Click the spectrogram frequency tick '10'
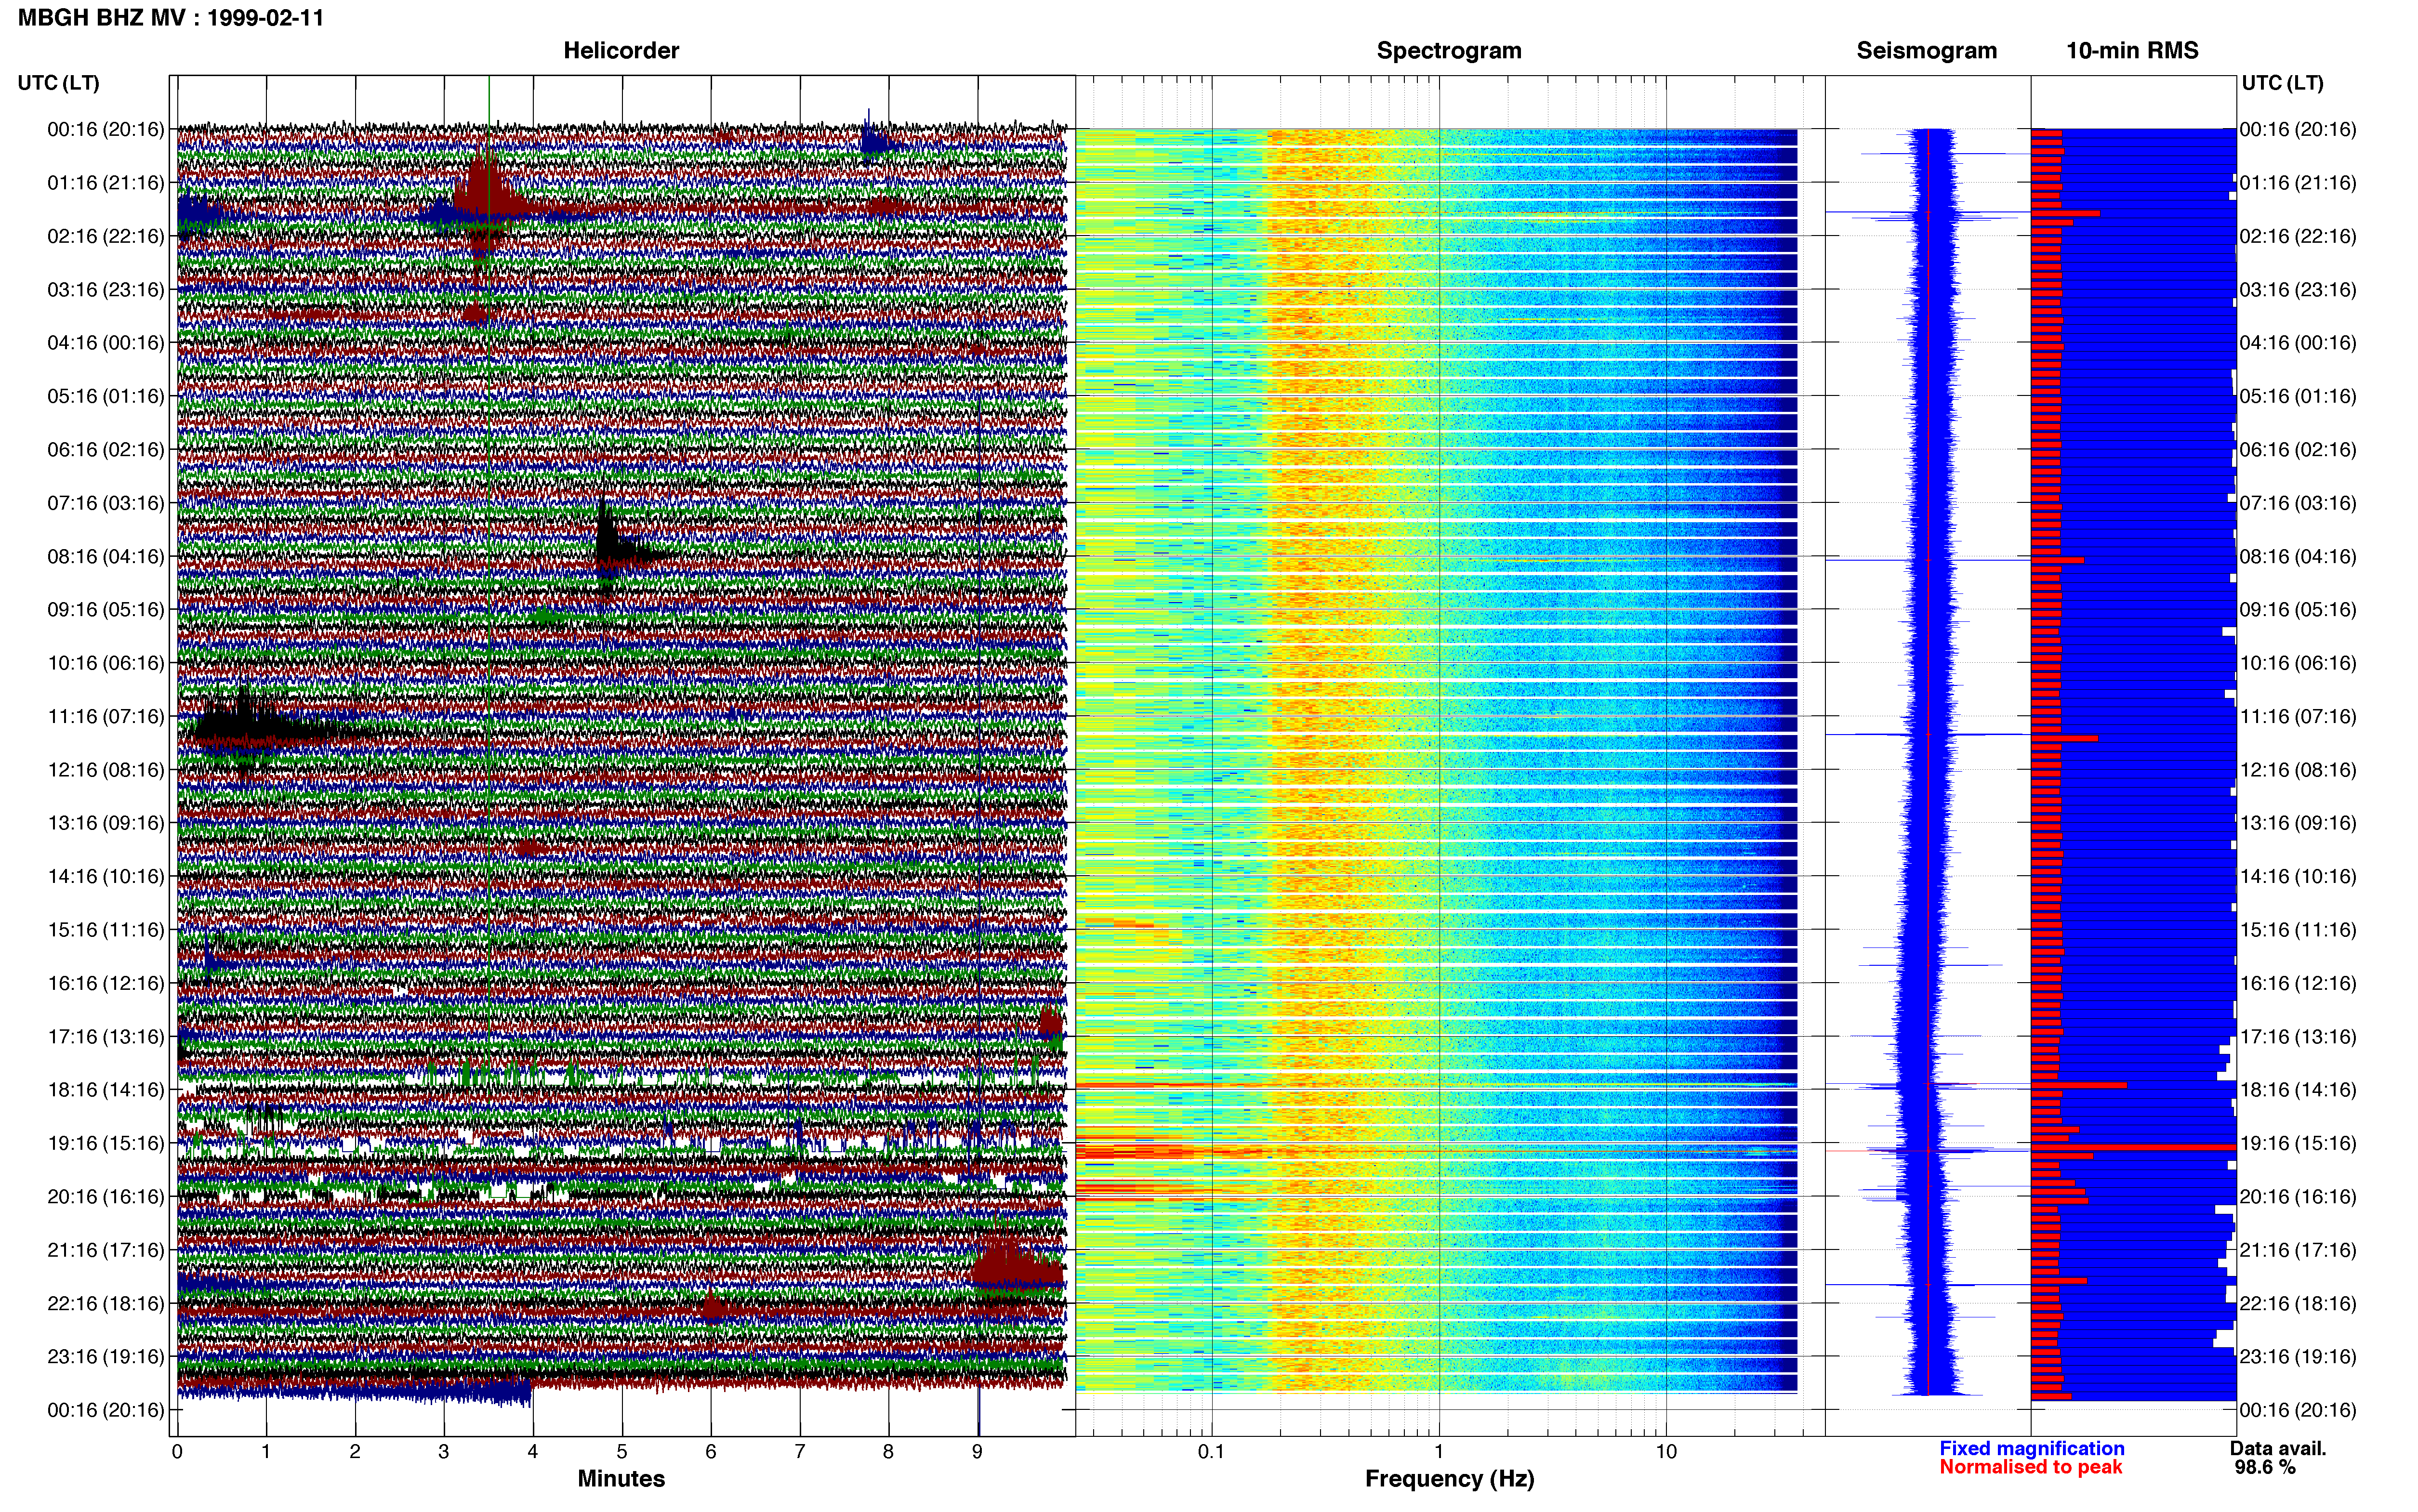This screenshot has width=2418, height=1512. coord(1666,1452)
